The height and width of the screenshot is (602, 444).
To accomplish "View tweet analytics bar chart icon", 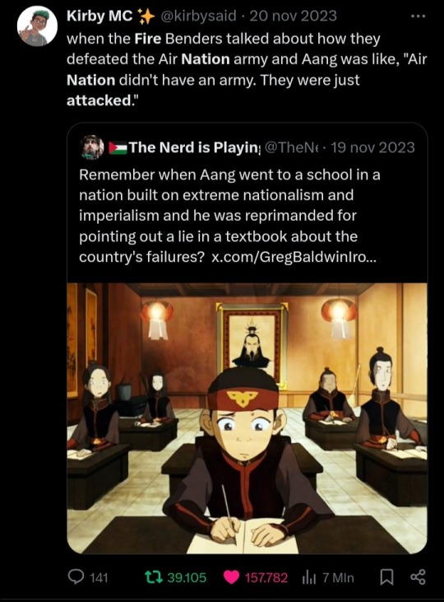I will [309, 577].
